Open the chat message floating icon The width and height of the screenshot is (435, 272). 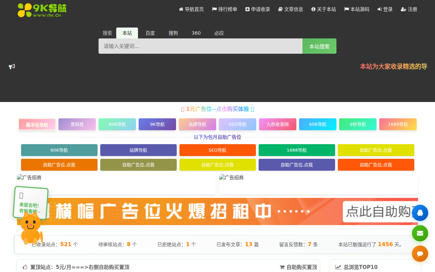pos(420,254)
